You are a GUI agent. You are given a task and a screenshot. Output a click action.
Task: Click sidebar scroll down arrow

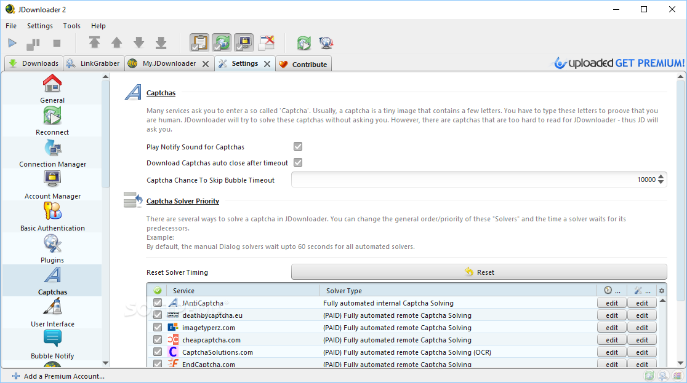[106, 363]
